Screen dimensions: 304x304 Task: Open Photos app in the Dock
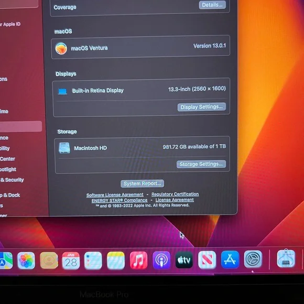point(26,260)
